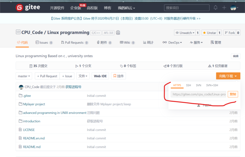The width and height of the screenshot is (245, 157).
Task: Click the Mplayer project folder icon
Action: 21,104
